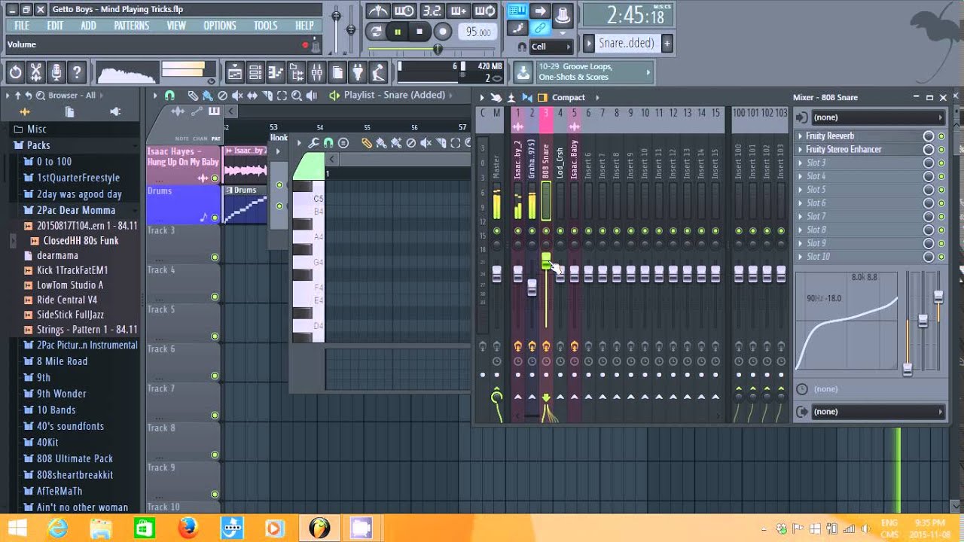The image size is (964, 542).
Task: Click the undo history icon
Action: (15, 72)
